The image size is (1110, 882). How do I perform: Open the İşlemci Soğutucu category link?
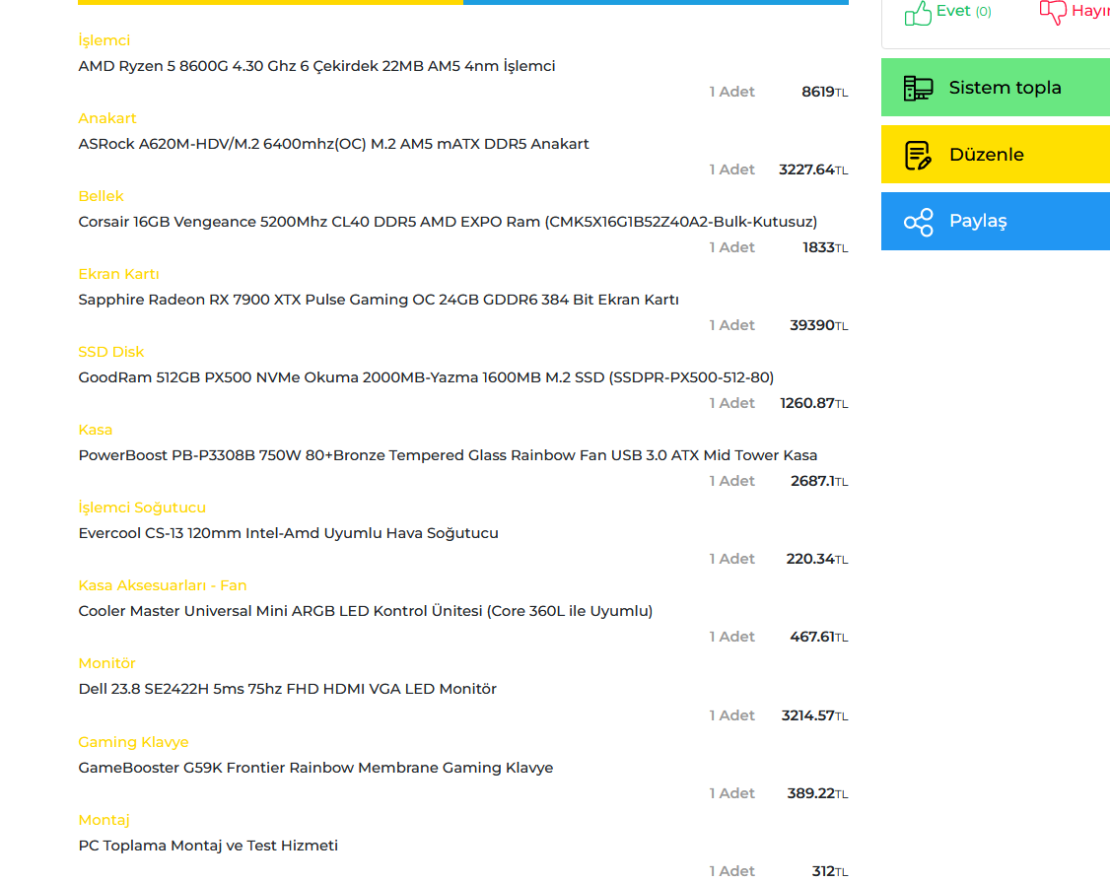(x=142, y=508)
